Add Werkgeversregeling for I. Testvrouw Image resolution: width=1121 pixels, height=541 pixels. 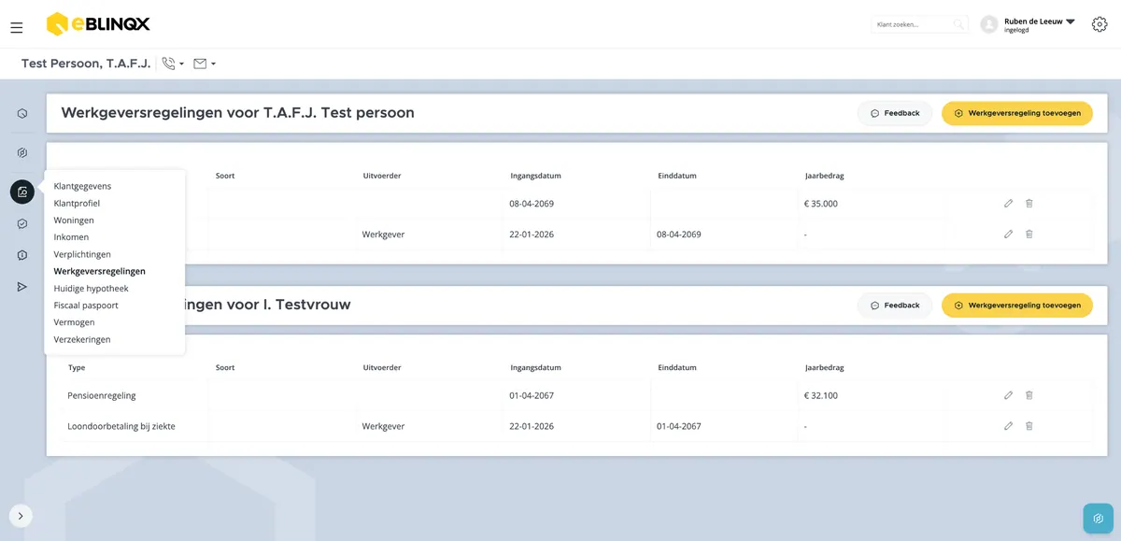pos(1017,306)
